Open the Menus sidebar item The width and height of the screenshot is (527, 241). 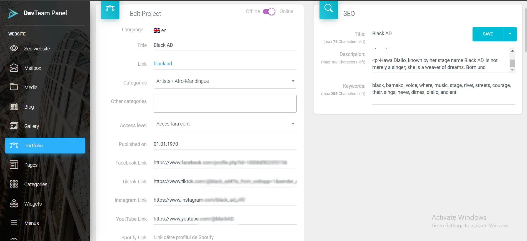coord(31,223)
